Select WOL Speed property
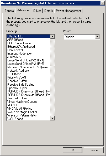Viewport: 106px width, 156px height. (29, 119)
